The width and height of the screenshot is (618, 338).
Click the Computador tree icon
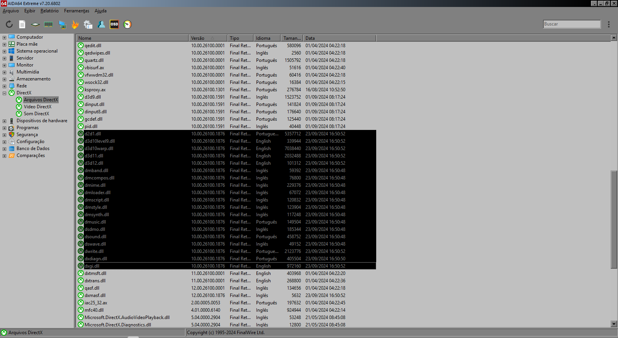12,37
